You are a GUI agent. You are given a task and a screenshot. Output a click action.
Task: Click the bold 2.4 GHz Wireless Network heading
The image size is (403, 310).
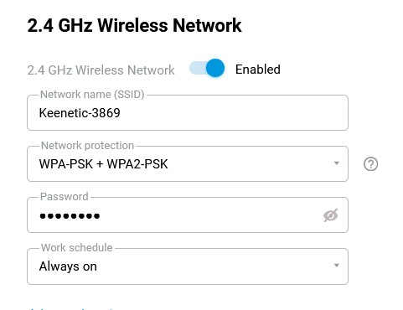[x=134, y=25]
